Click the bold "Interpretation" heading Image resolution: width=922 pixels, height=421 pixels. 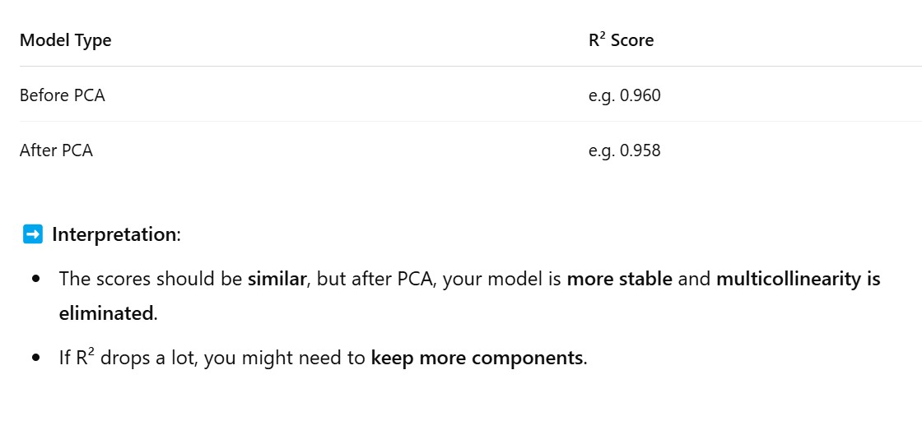pos(114,234)
